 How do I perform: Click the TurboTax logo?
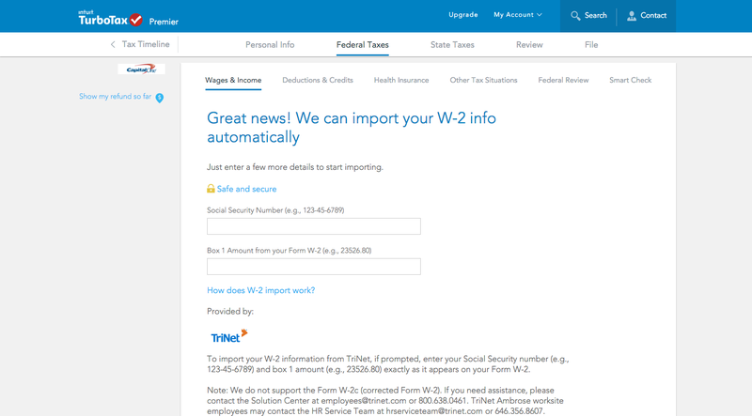point(110,18)
